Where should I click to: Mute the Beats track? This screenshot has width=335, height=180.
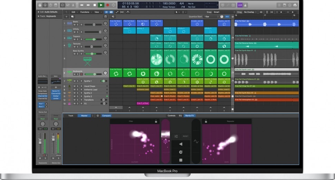click(75, 25)
